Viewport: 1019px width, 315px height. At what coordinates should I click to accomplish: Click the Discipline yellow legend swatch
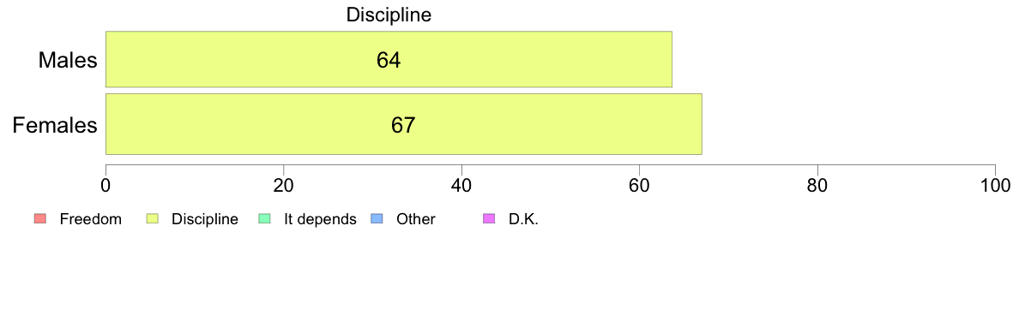[153, 219]
